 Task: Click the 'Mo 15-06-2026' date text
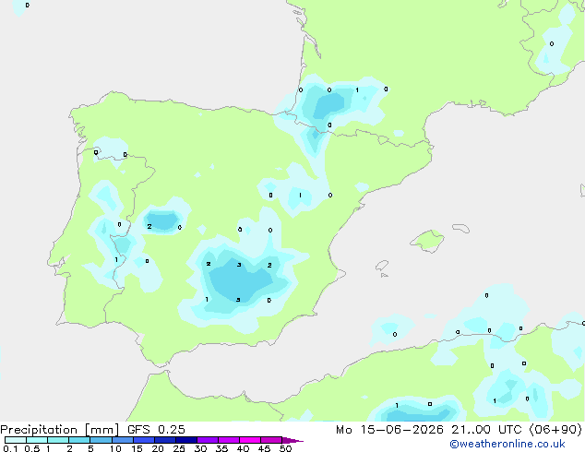point(389,430)
